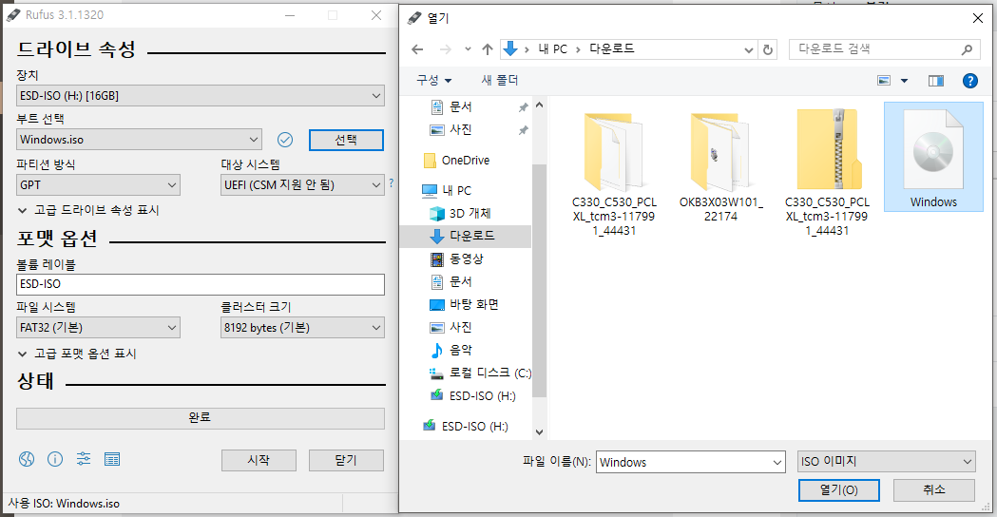Click the 선택 button in Rufus

(346, 140)
